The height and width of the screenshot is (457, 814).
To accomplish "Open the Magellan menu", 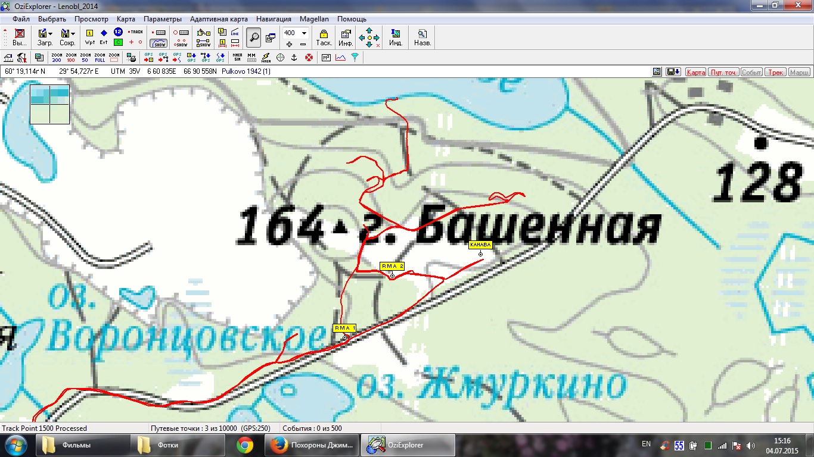I will pyautogui.click(x=314, y=19).
